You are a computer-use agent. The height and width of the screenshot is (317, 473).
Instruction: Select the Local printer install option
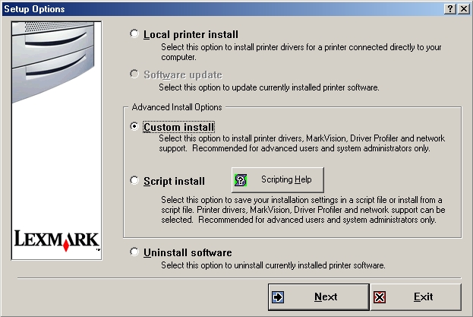135,34
